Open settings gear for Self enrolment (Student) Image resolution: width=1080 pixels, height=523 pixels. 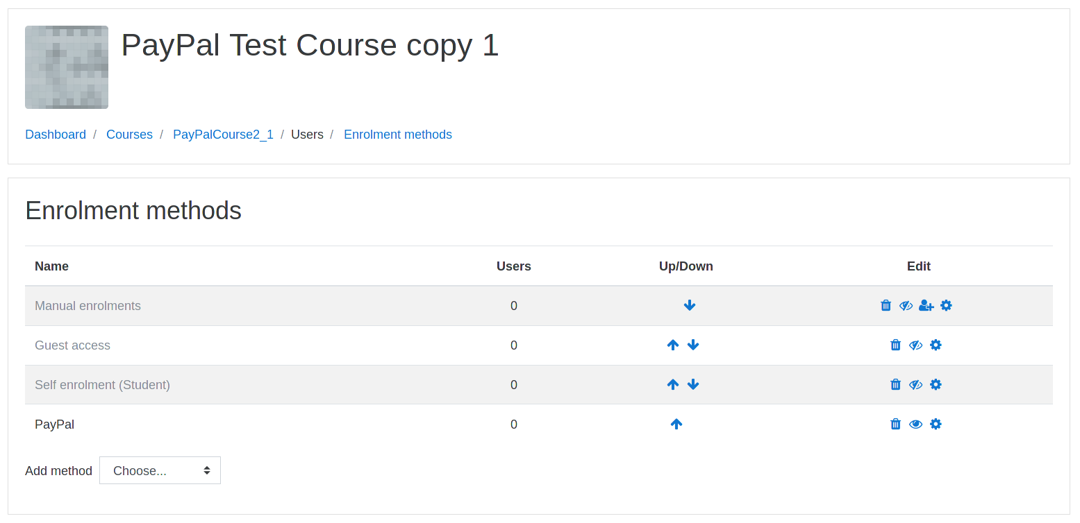coord(936,384)
